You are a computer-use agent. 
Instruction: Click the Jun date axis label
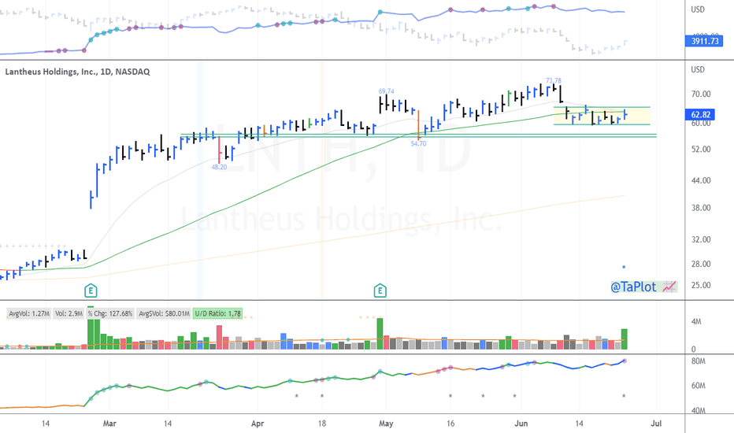521,424
